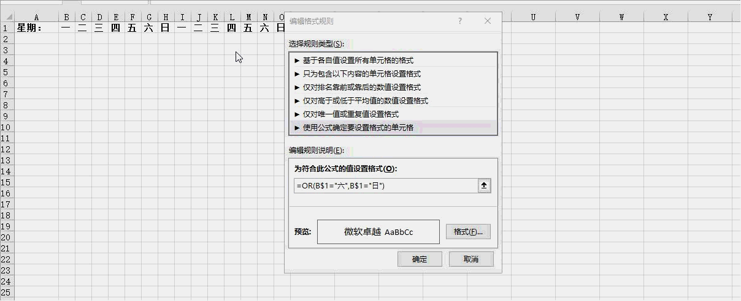The height and width of the screenshot is (301, 741).
Task: Select the column K header
Action: coord(215,17)
